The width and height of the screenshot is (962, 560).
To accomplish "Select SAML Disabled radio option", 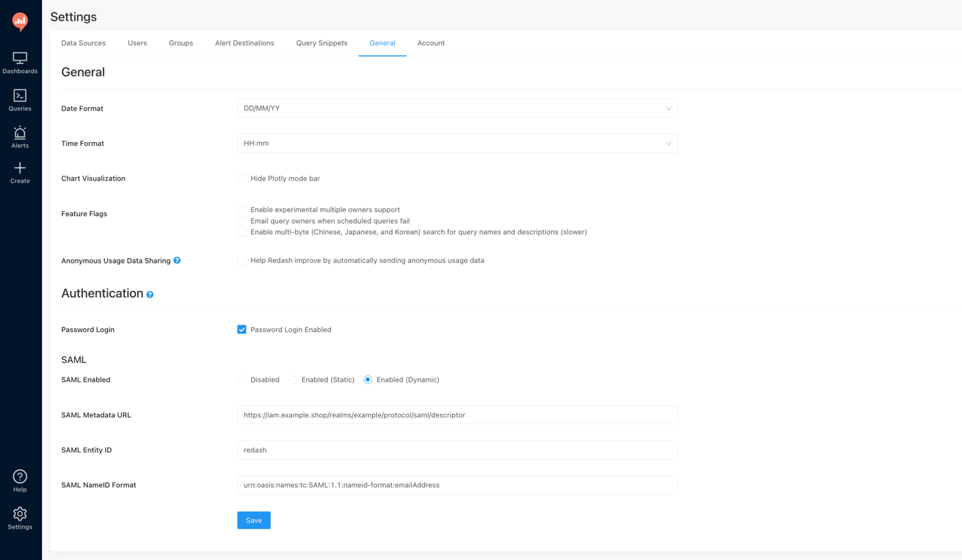I will (242, 380).
